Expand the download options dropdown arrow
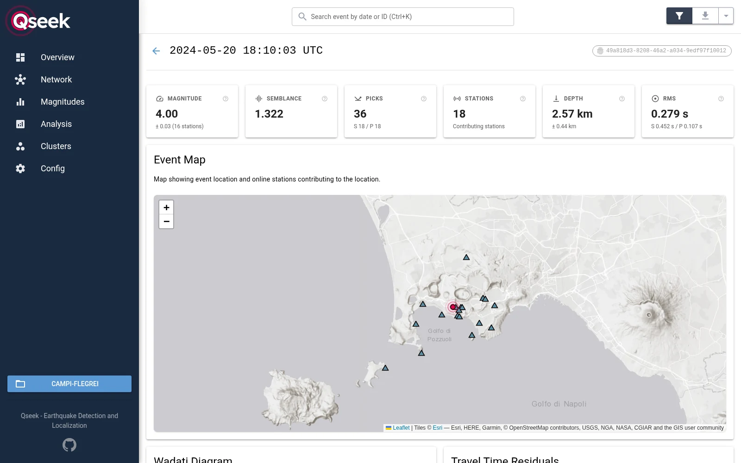Screen dimensions: 741x463 point(726,16)
